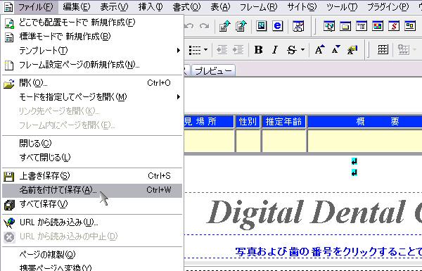Choose 開く(O)... menu entry

tap(92, 83)
